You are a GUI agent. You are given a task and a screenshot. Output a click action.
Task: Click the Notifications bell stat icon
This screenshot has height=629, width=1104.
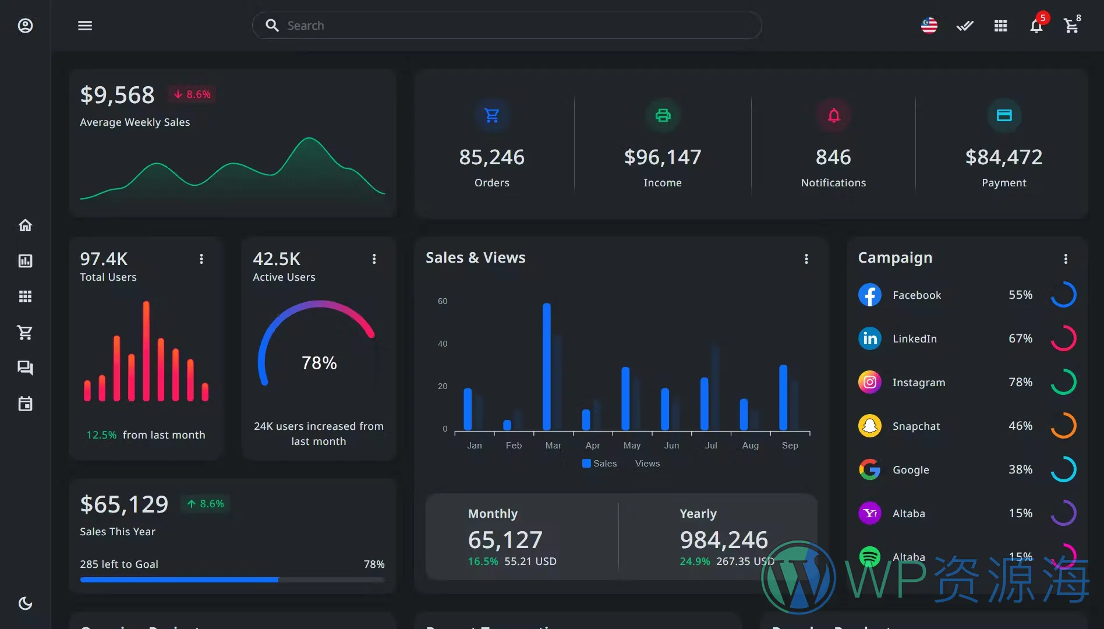point(834,115)
